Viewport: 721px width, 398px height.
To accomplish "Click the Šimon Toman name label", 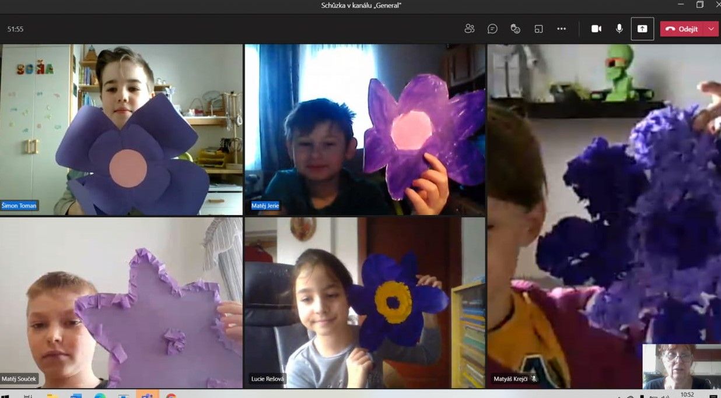I will [x=19, y=205].
